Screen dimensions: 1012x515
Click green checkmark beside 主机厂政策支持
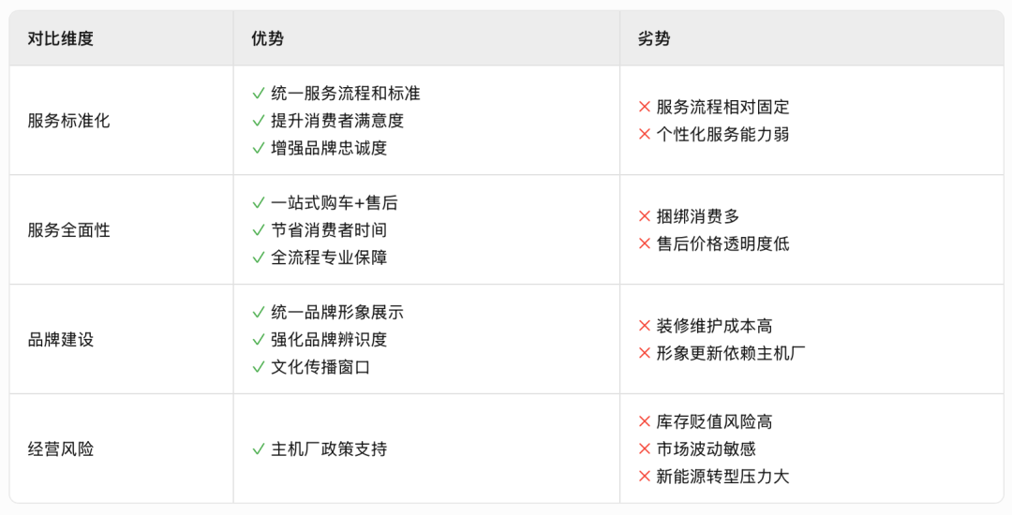click(259, 449)
